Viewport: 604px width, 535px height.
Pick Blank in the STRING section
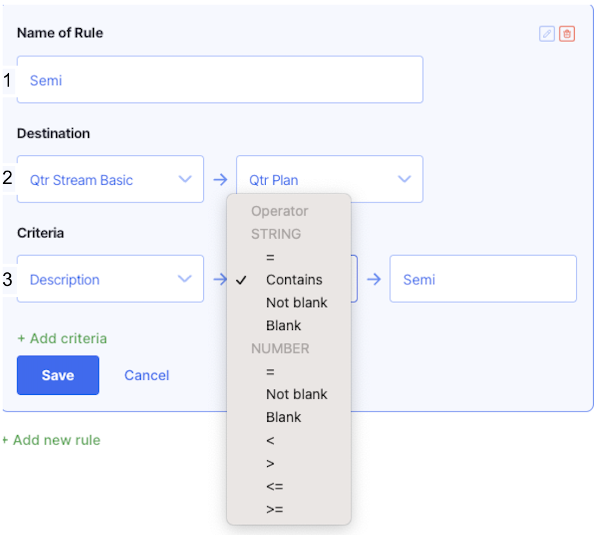coord(284,325)
